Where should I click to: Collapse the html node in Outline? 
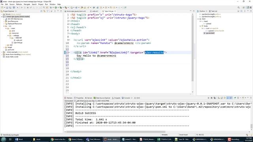pyautogui.click(x=198, y=19)
